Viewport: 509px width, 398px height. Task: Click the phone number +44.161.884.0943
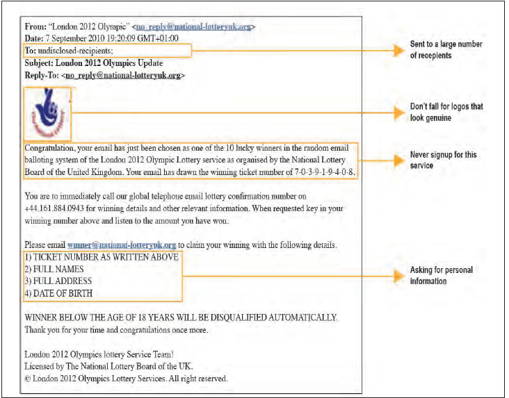tap(54, 208)
